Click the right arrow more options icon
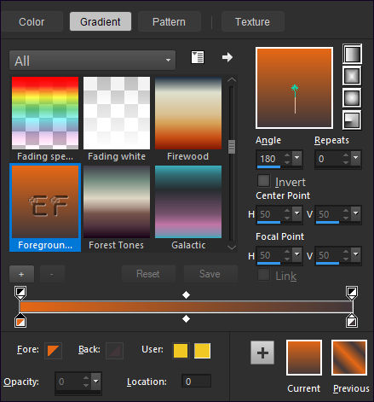This screenshot has width=374, height=402. (x=227, y=57)
